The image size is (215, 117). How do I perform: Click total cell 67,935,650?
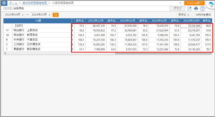pos(127,26)
